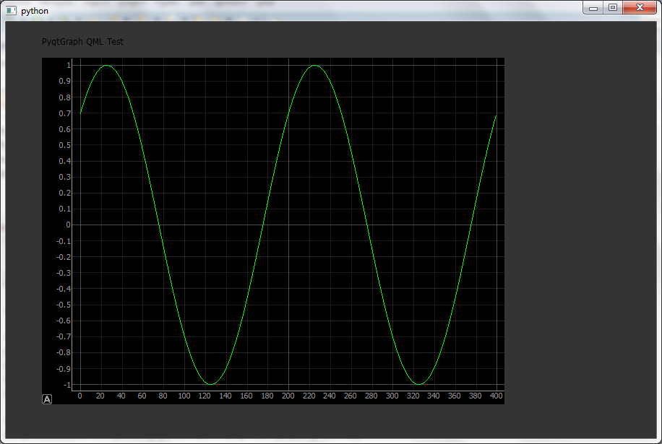
Task: Click the first sine trough near x=125
Action: 211,383
